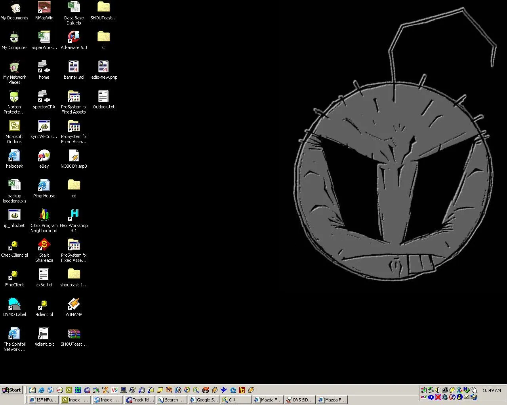Viewport: 507px width, 405px height.
Task: Open the Norton Protected Recycle Bin
Action: 14,97
